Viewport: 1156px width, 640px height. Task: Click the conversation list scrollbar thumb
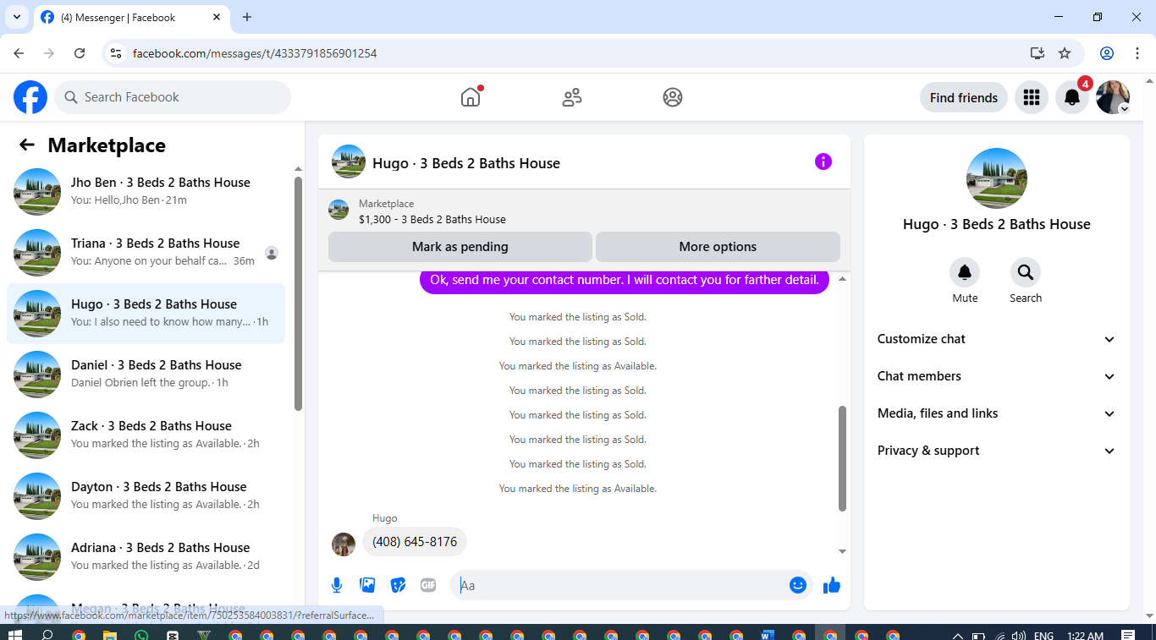click(298, 293)
